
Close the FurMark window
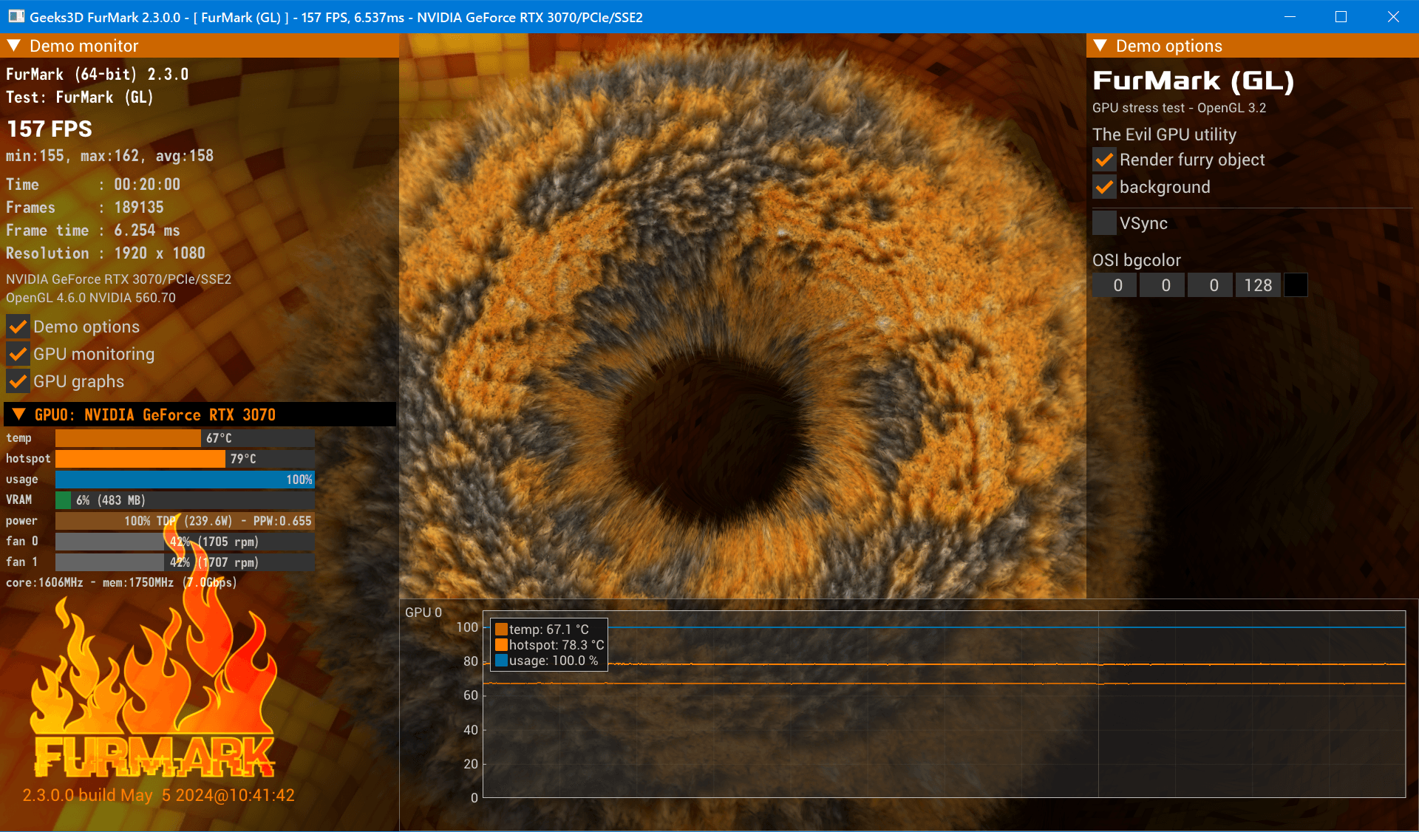tap(1393, 16)
